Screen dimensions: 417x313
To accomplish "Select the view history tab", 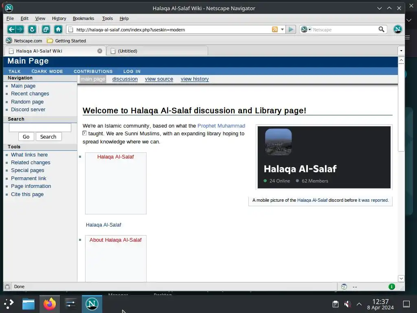I will pos(195,79).
